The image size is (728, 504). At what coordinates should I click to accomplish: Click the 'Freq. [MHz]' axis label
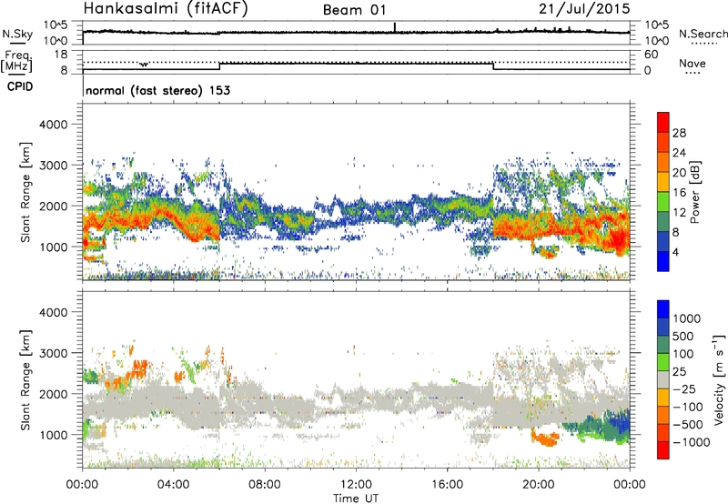[16, 62]
